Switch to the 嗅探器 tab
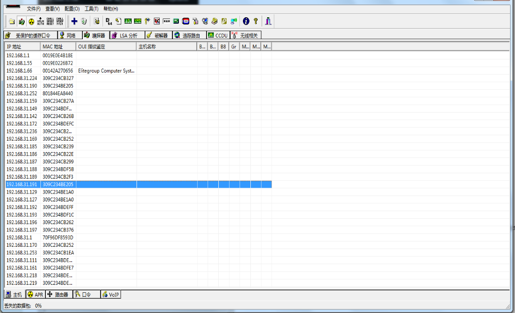This screenshot has height=313, width=515. [96, 35]
